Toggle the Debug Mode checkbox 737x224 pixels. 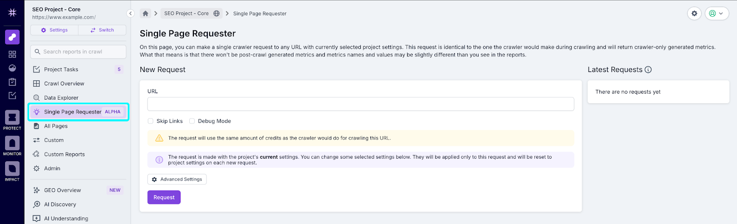(192, 121)
